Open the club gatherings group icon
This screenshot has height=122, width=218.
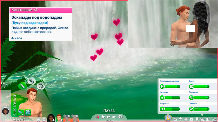[x=208, y=119]
